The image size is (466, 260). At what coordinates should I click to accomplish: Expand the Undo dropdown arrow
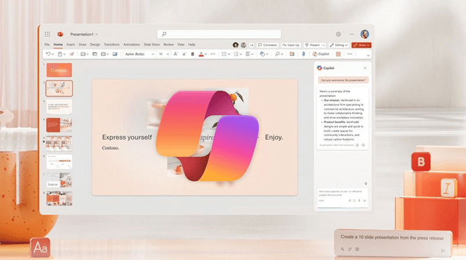pyautogui.click(x=53, y=54)
